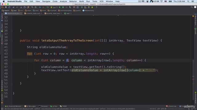The image size is (197, 110).
Task: Run the app with green play button
Action: tap(60, 7)
